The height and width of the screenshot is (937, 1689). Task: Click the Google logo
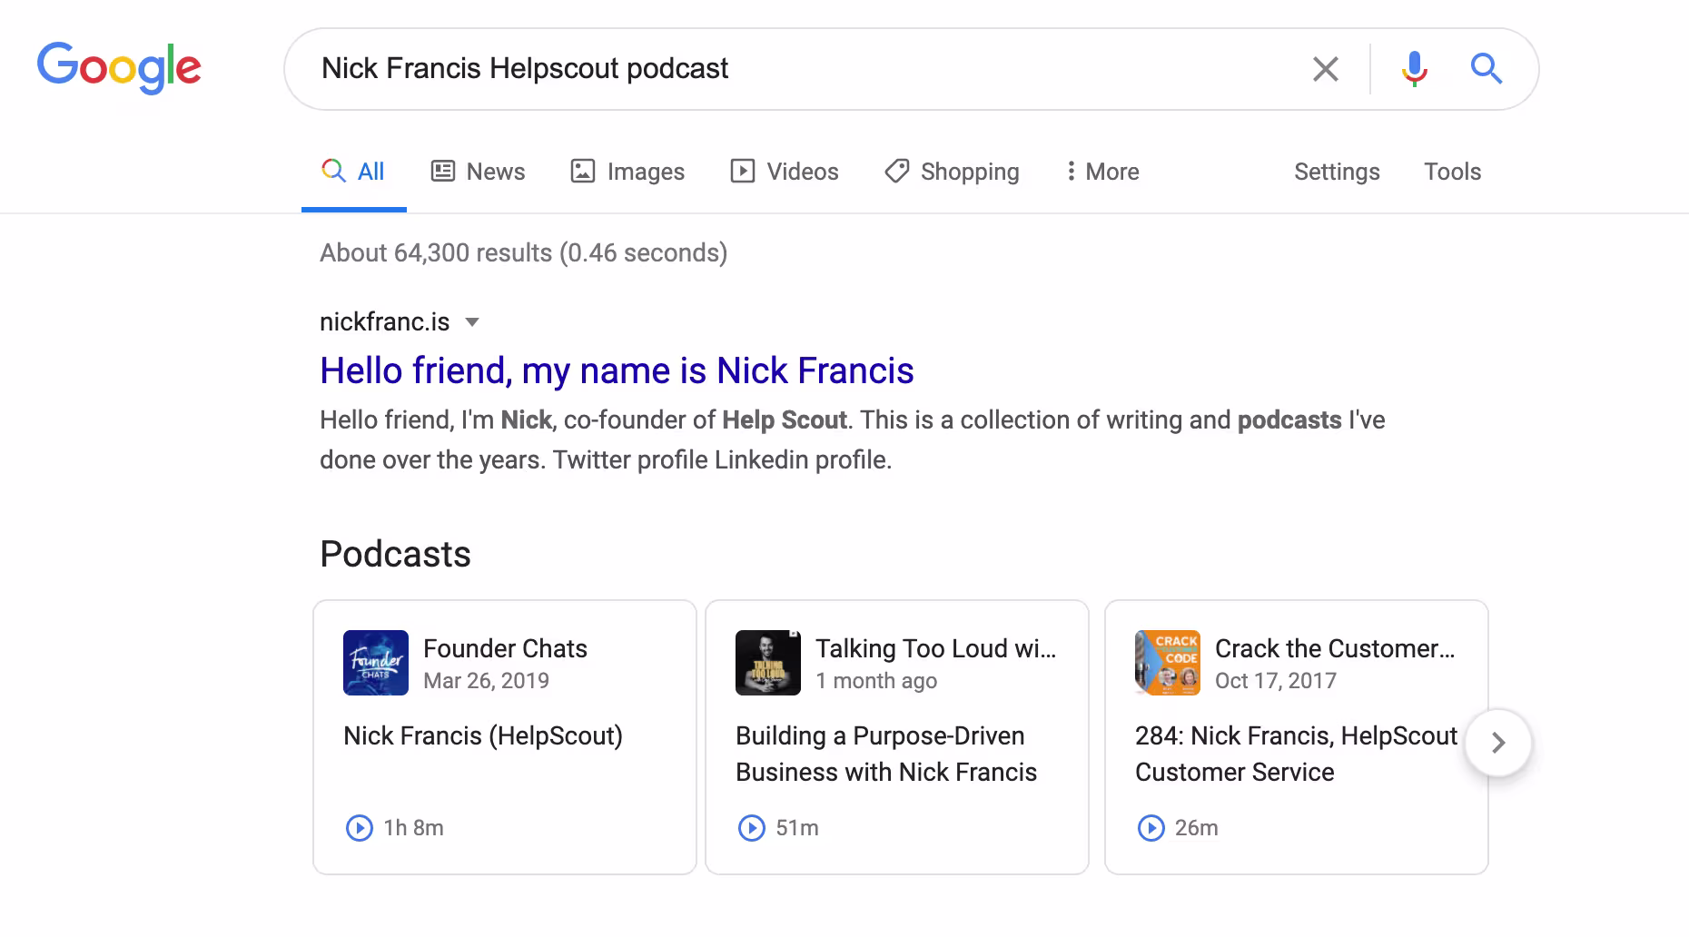[x=119, y=67]
